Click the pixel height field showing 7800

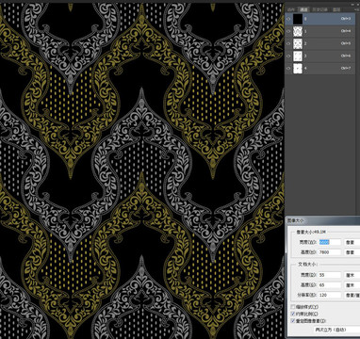pos(330,252)
